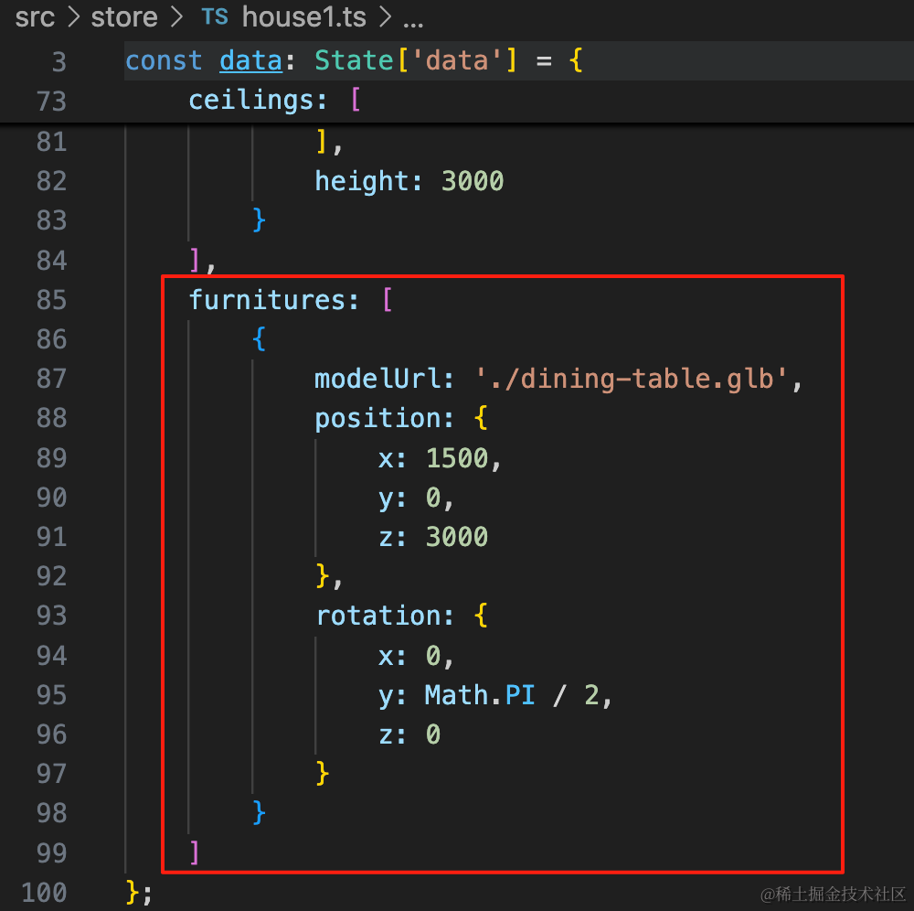
Task: Click the closing blue brace on line 98
Action: coord(260,813)
